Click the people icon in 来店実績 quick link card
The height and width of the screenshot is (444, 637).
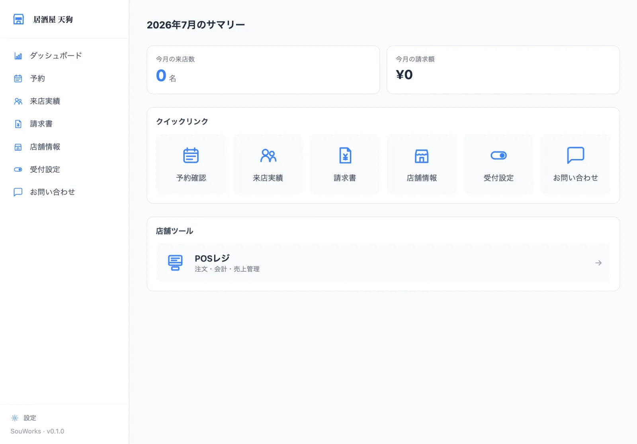[268, 155]
